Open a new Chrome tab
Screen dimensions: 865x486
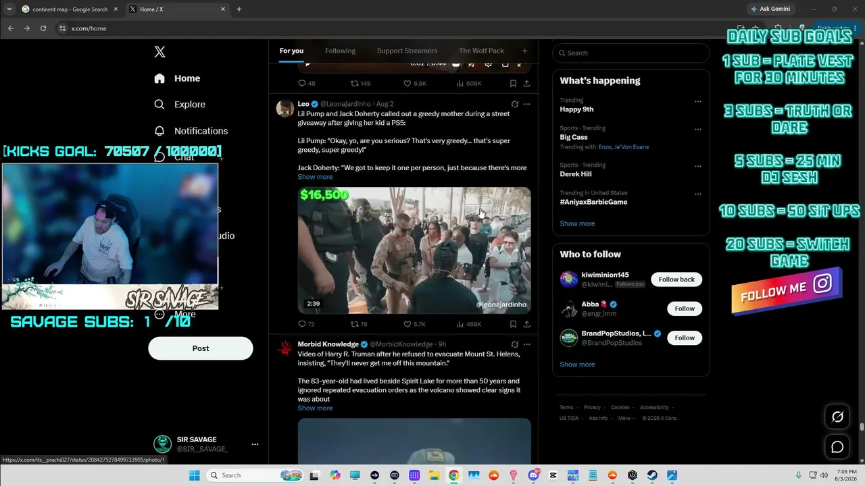(239, 9)
